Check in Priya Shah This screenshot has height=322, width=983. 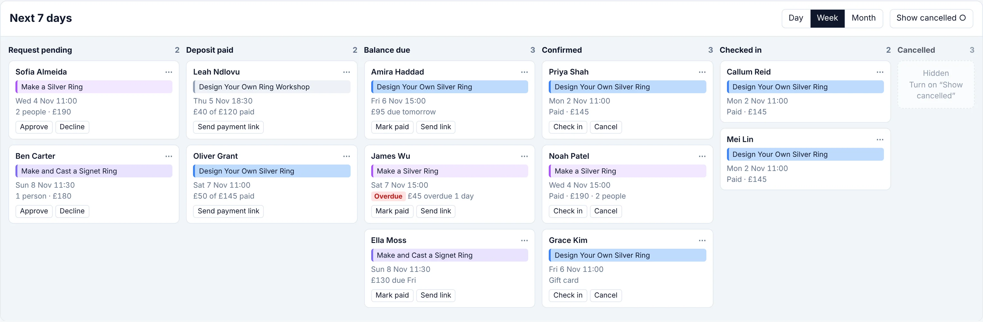(568, 127)
